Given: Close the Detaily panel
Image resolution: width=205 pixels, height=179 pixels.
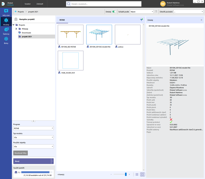Looking at the screenshot, I should (x=201, y=20).
